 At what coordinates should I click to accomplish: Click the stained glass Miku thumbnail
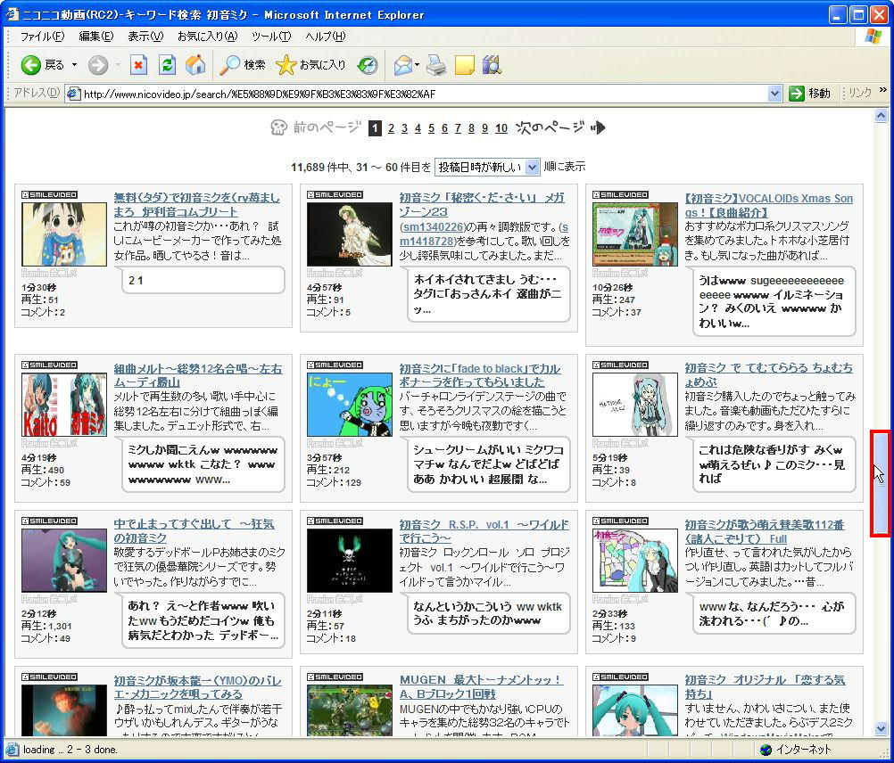coord(635,561)
